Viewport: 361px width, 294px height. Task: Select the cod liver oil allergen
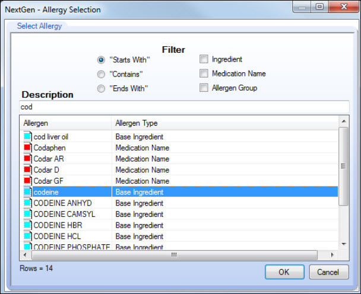51,136
